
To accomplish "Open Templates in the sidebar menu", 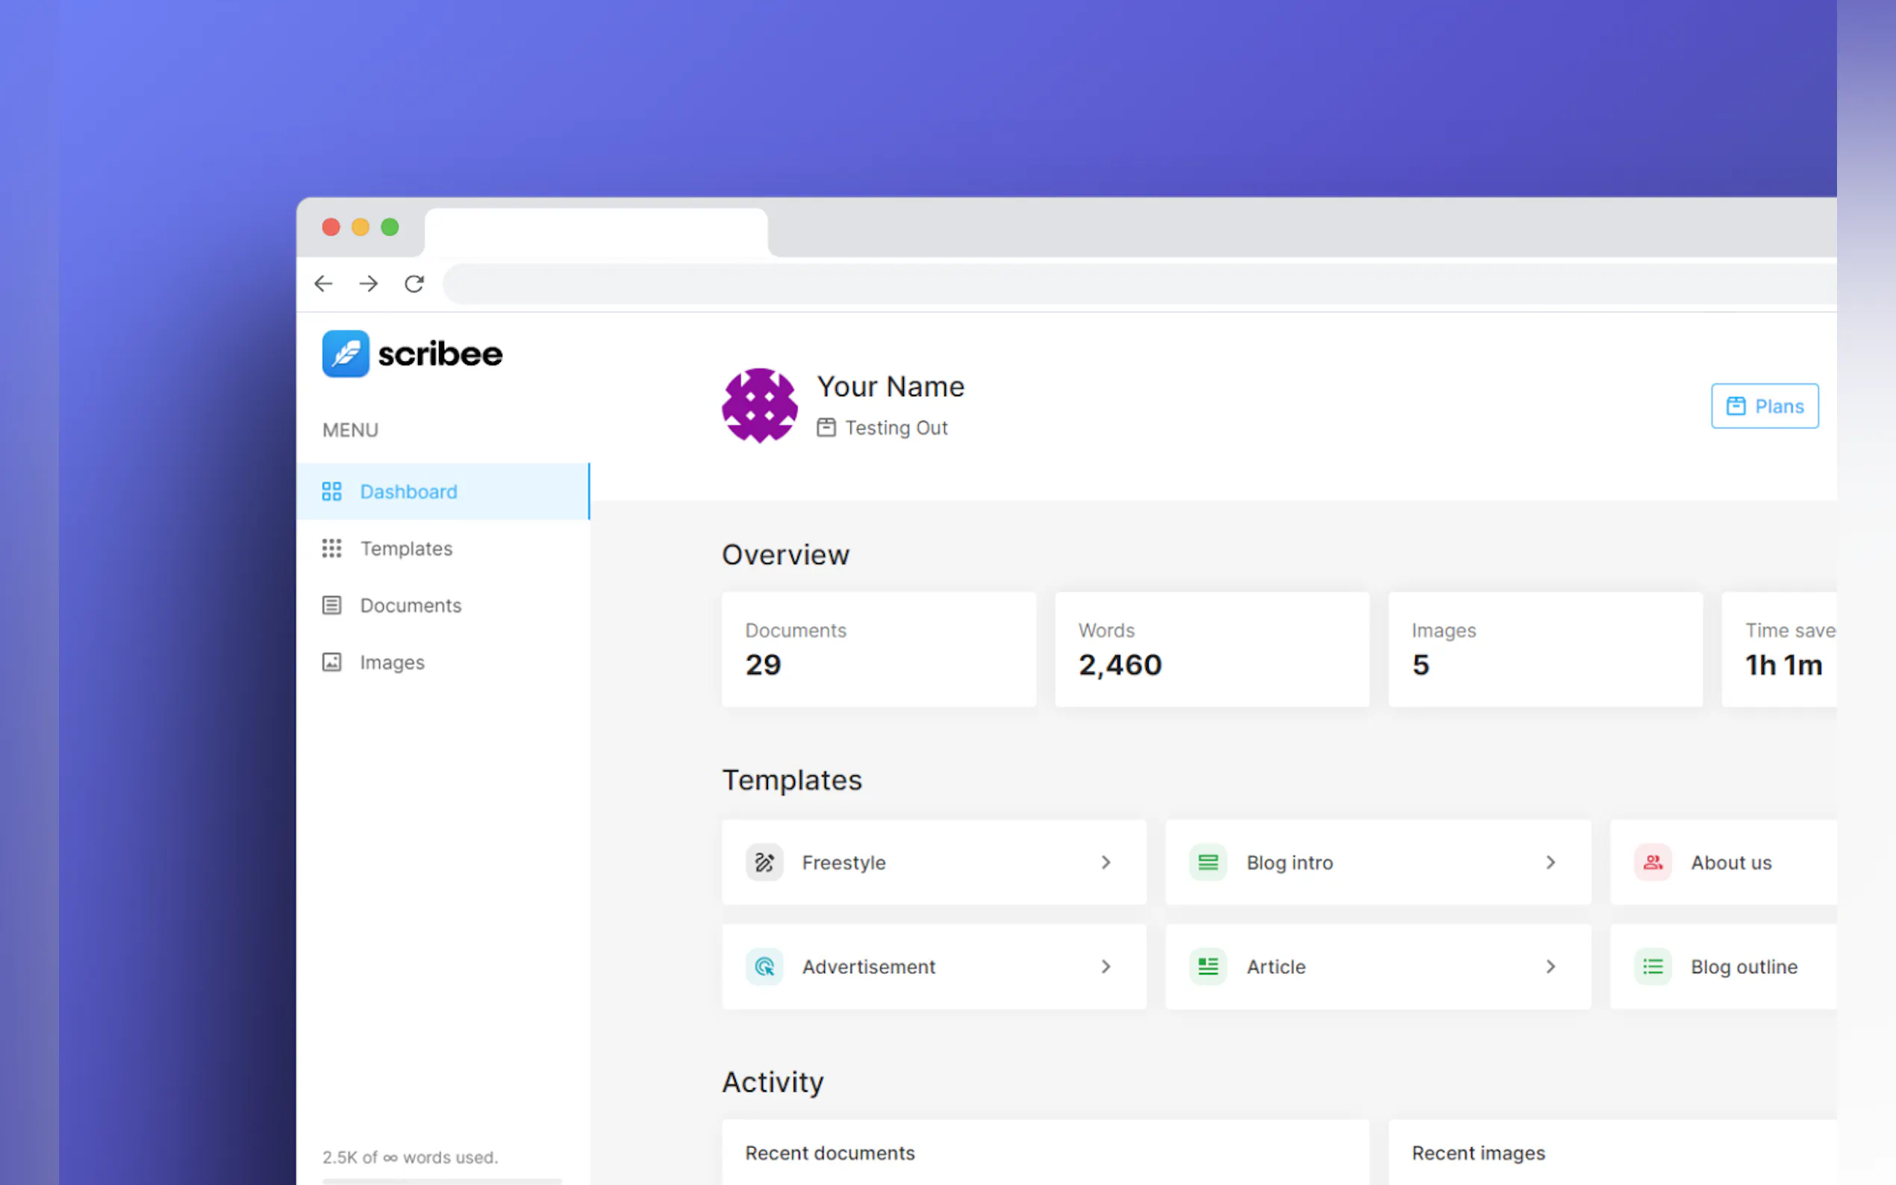I will pos(405,548).
